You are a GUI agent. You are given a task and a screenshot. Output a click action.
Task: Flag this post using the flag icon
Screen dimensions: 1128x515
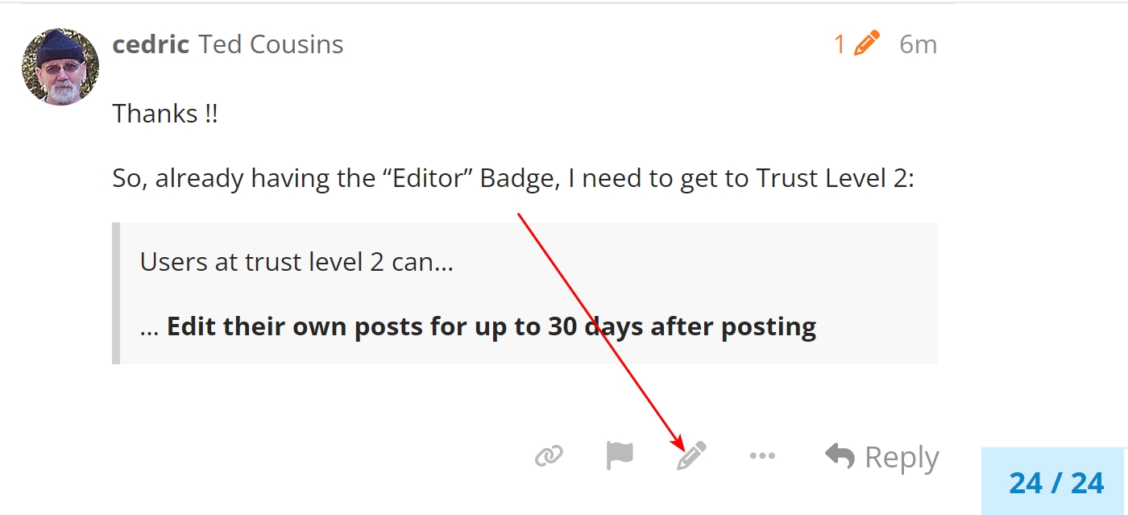point(620,457)
